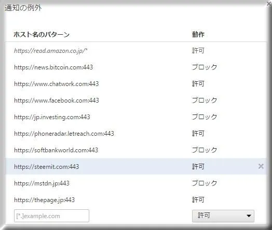Click 許可 action for www.chatwork.com
This screenshot has height=230, width=272.
198,84
